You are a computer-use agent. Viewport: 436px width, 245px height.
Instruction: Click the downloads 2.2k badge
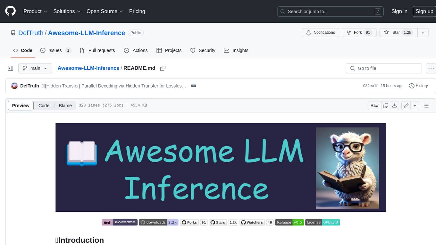coord(158,222)
